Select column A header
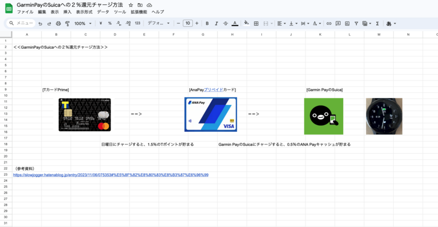The width and height of the screenshot is (438, 227). (27, 34)
